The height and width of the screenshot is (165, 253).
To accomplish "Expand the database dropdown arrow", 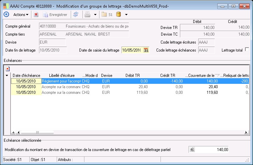I will tap(126, 15).
